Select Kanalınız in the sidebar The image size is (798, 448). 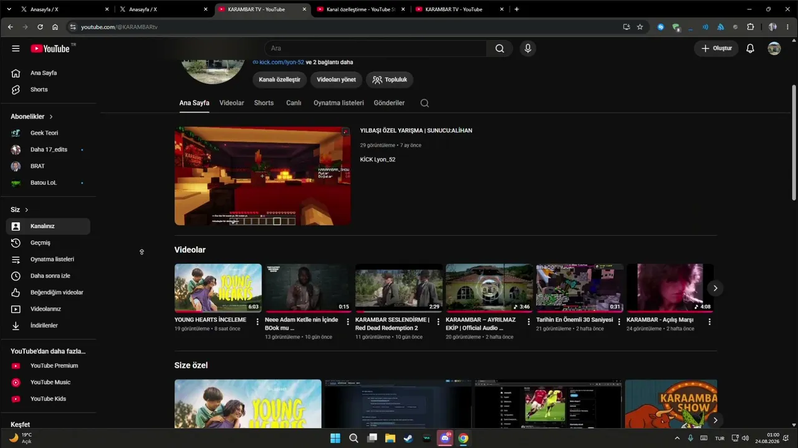48,226
